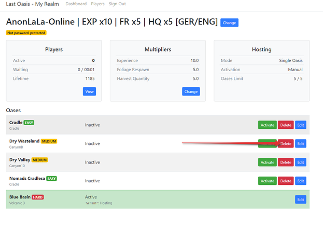
Task: Click the Sign Out link
Action: click(x=117, y=4)
